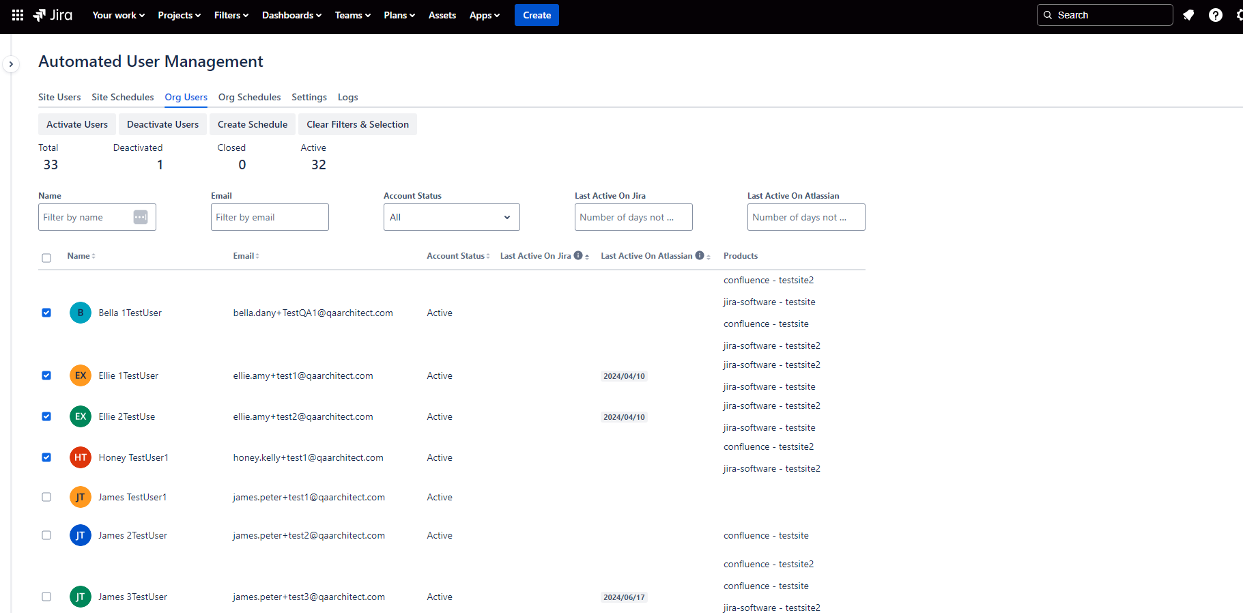Click email bella.dany+TestQA1@qaarchitect.com
Viewport: 1243px width, 613px height.
click(x=313, y=313)
